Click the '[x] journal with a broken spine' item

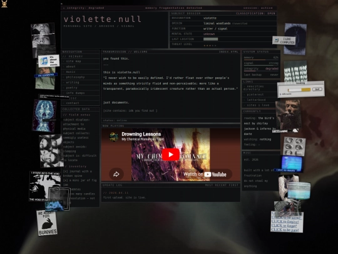(78, 174)
